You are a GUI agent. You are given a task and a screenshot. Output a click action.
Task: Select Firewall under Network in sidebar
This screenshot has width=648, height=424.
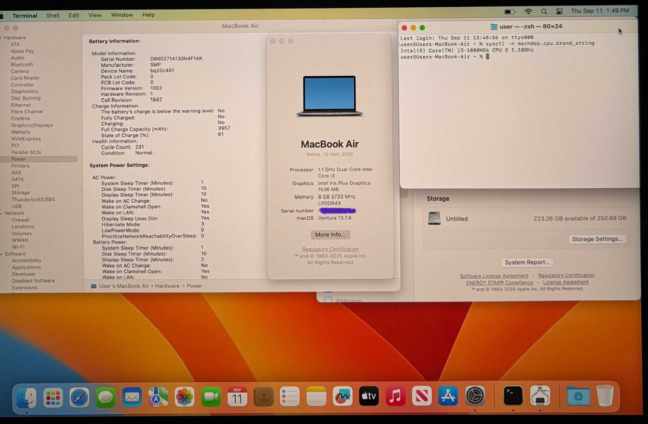pyautogui.click(x=21, y=220)
